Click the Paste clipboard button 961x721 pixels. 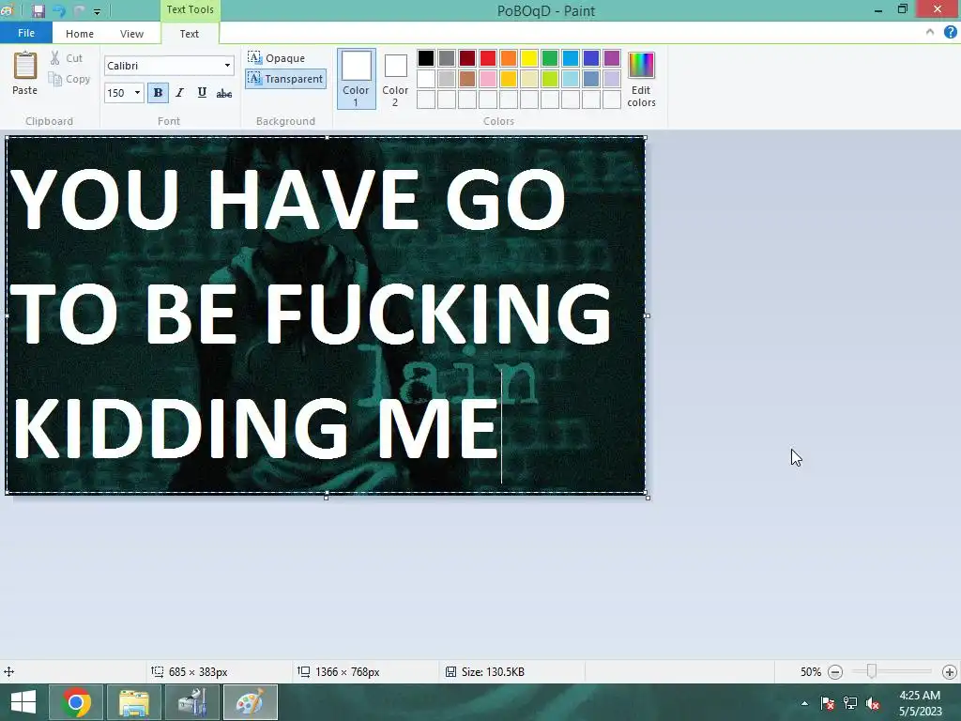click(x=25, y=73)
